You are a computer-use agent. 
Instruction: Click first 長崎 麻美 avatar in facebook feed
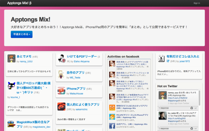(x=112, y=64)
